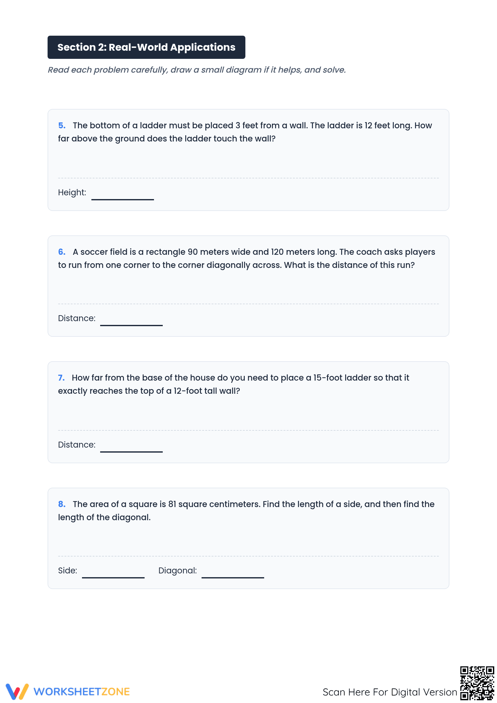Screen dimensions: 497x703
Task: Click the soccer field problem text
Action: coord(247,259)
